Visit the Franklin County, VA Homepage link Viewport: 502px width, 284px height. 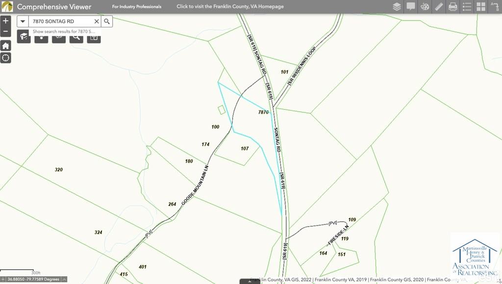point(230,6)
